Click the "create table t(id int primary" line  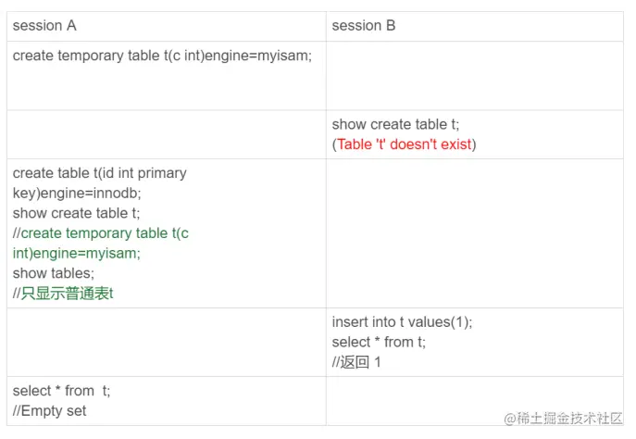[100, 173]
